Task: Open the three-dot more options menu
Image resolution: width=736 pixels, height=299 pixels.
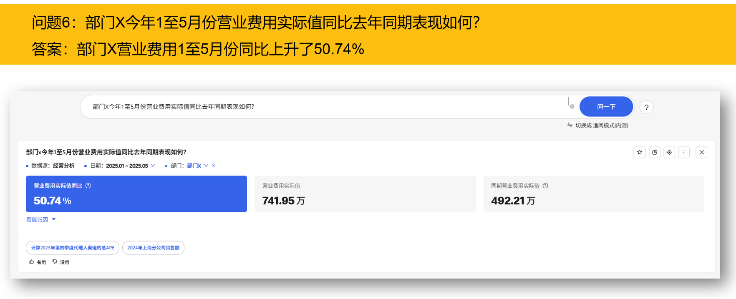Action: pos(684,153)
